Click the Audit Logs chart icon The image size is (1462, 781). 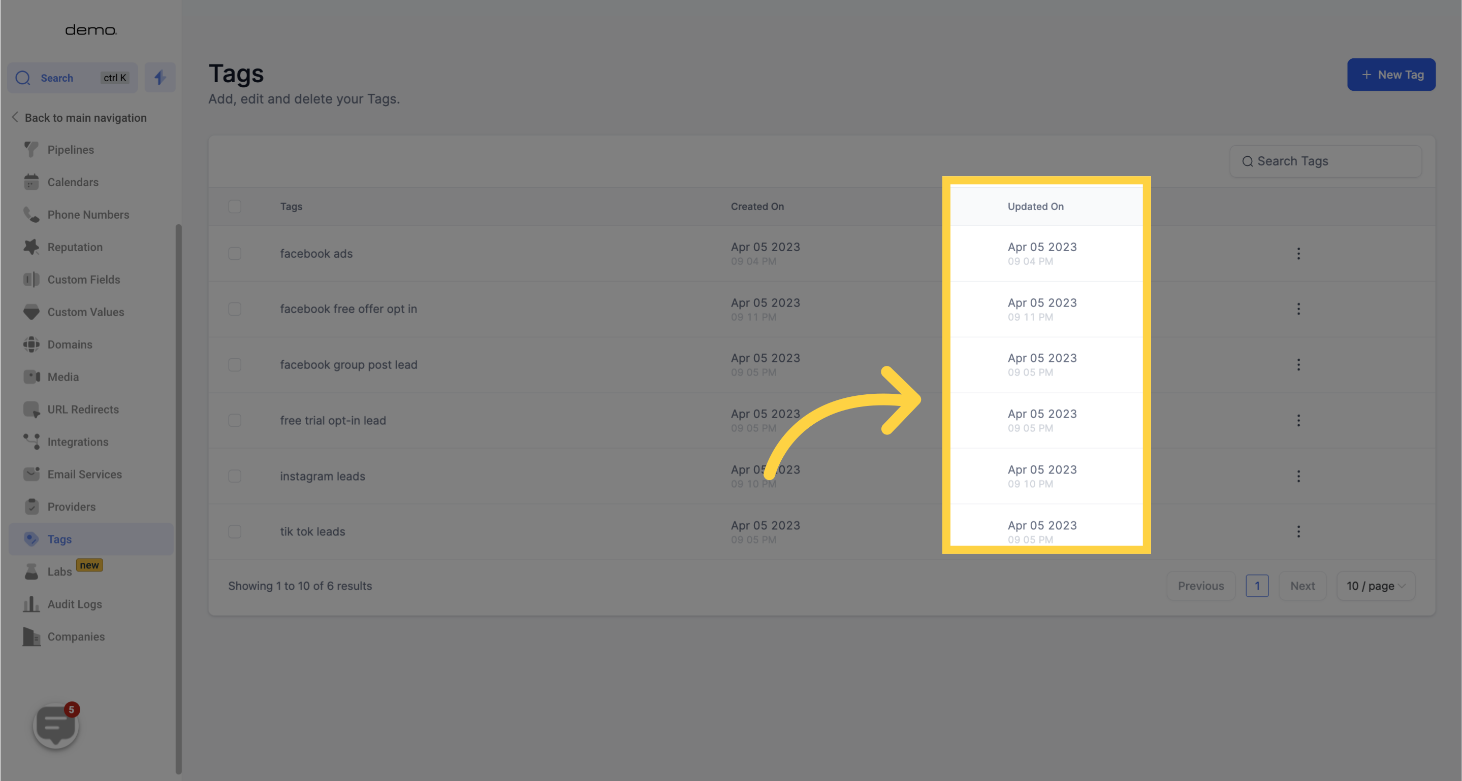tap(31, 604)
